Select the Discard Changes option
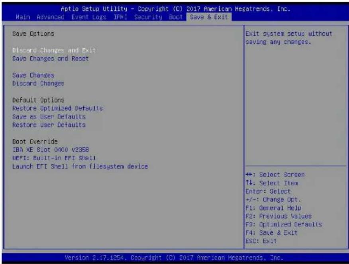The image size is (349, 264). [38, 83]
